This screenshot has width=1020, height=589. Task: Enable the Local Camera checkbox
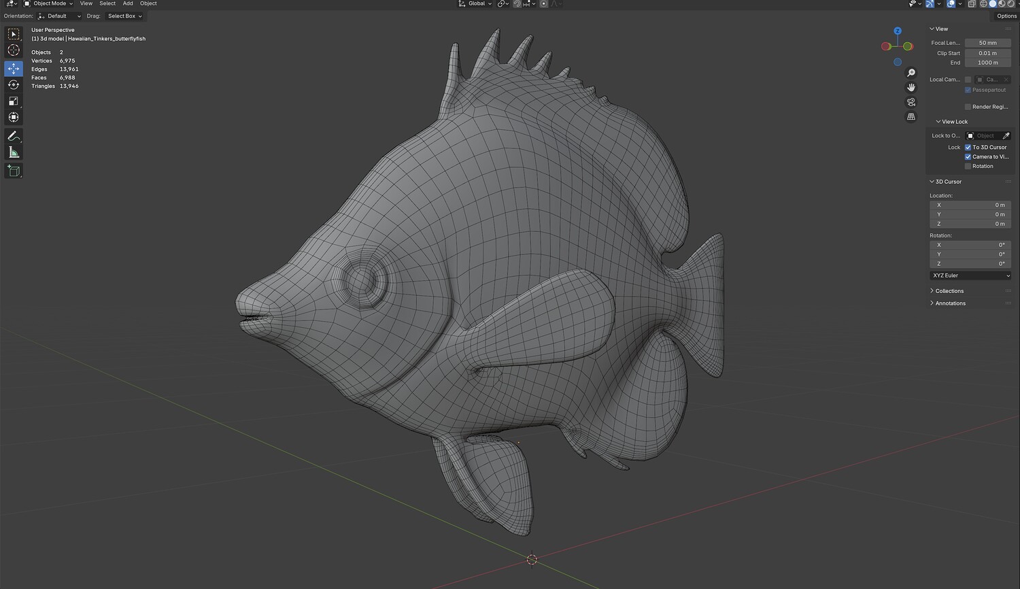[968, 80]
